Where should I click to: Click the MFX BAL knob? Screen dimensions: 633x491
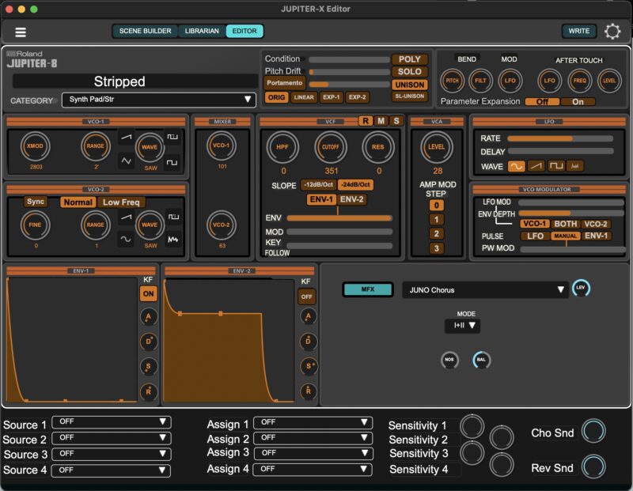click(481, 360)
